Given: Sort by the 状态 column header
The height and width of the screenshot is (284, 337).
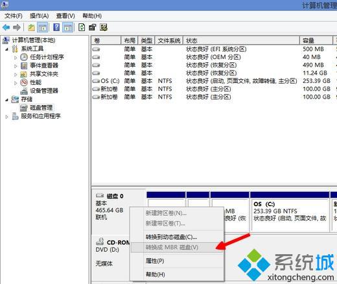Looking at the screenshot, I should click(x=242, y=40).
